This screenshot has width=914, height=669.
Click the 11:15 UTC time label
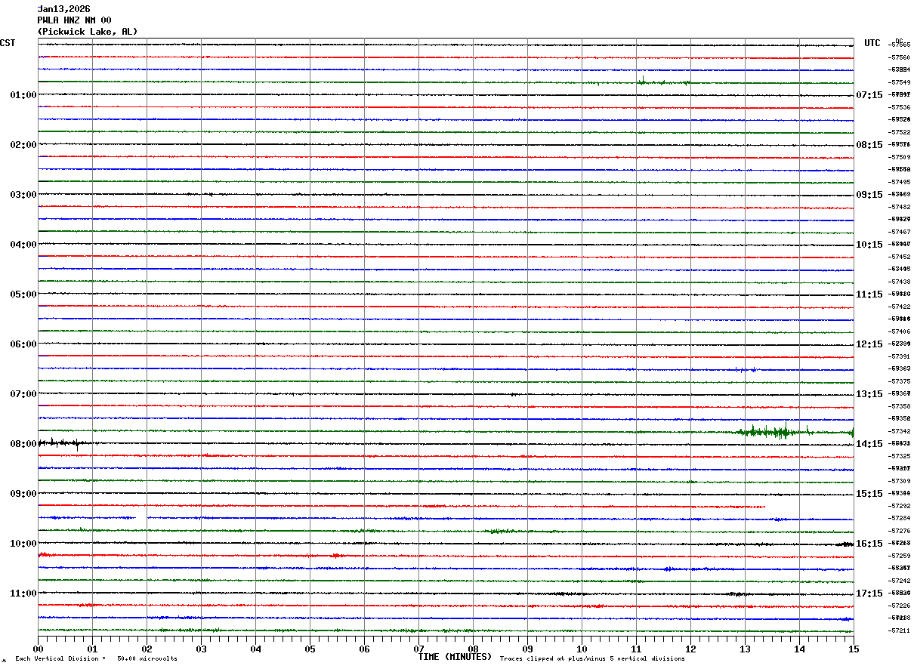(869, 294)
